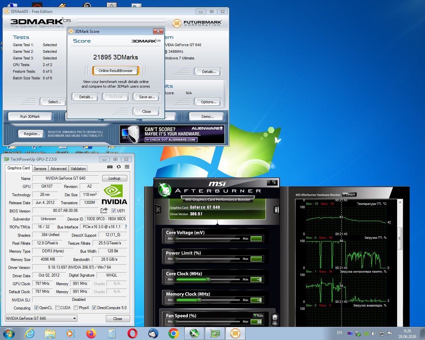Switch to the Advanced tab in GPU-Z

pyautogui.click(x=58, y=169)
